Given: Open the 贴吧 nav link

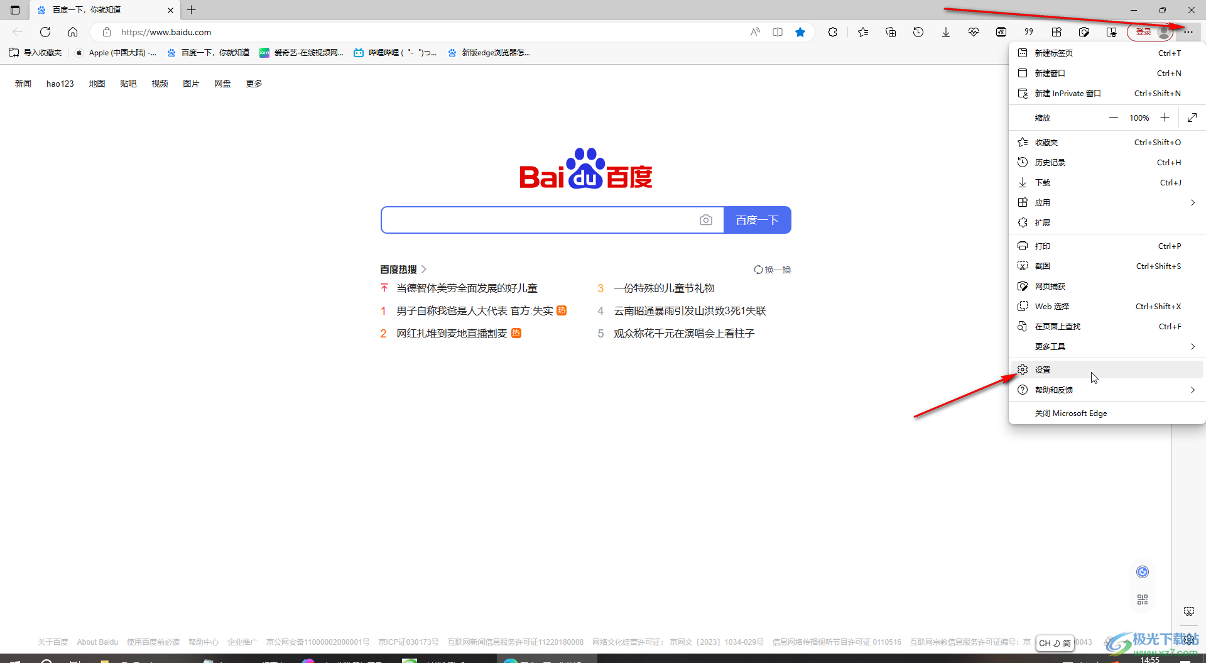Looking at the screenshot, I should click(128, 84).
